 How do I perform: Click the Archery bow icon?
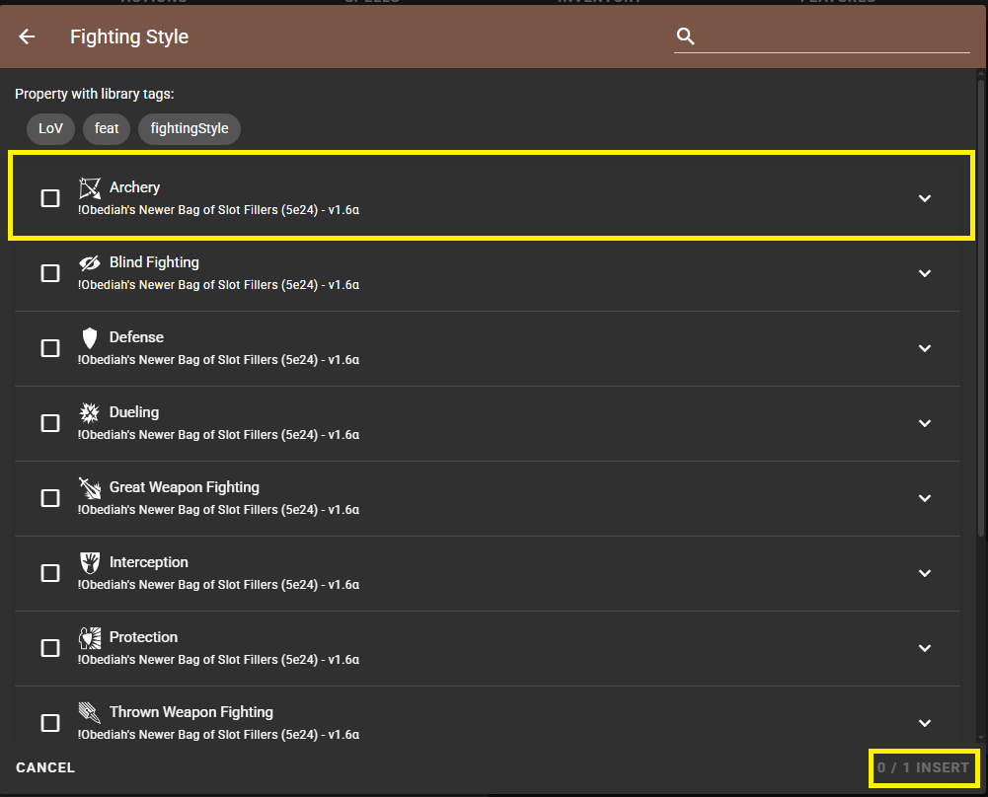(90, 187)
